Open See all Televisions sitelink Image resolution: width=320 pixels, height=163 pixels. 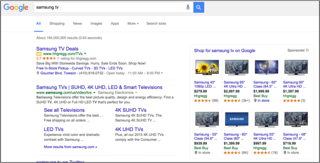click(64, 110)
